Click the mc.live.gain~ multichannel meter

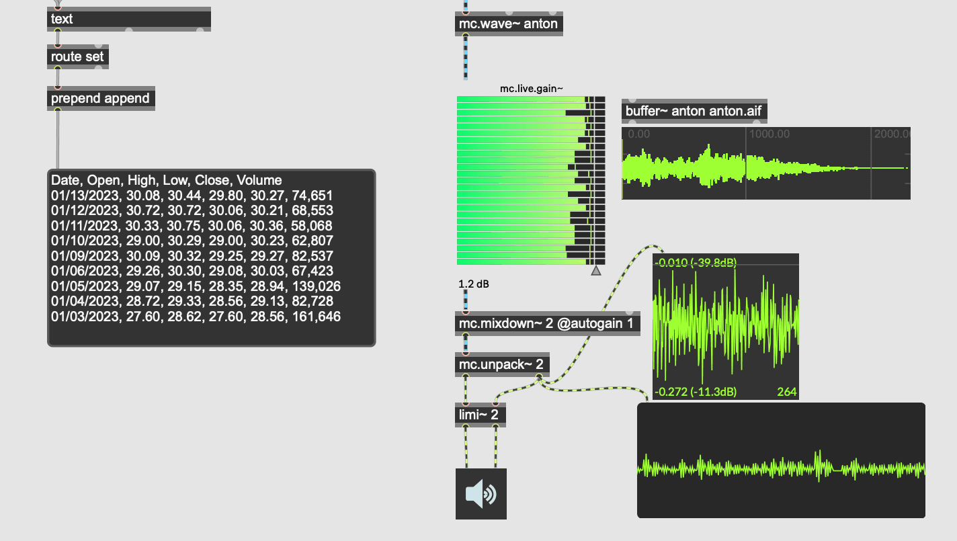[531, 180]
